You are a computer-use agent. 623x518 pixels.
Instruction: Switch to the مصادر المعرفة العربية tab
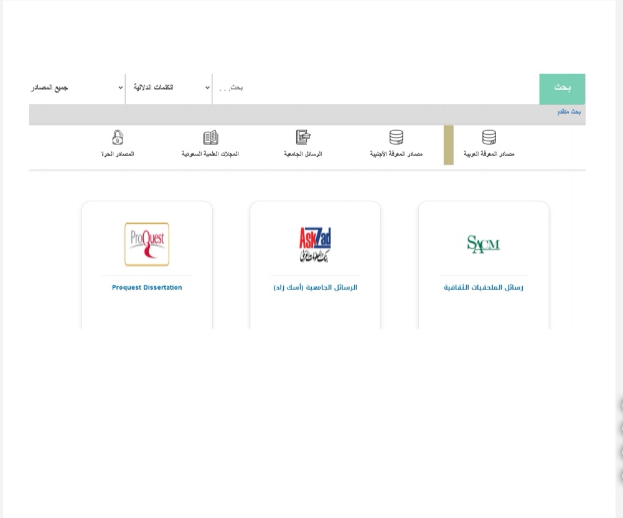click(x=489, y=154)
